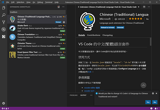This screenshot has width=160, height=110.
Task: Switch to the Contributions tab
Action: coord(94,35)
